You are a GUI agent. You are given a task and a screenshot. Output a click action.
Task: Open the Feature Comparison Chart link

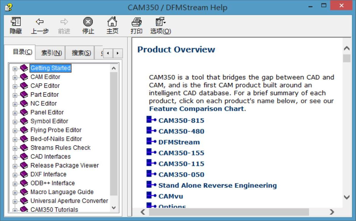197,109
